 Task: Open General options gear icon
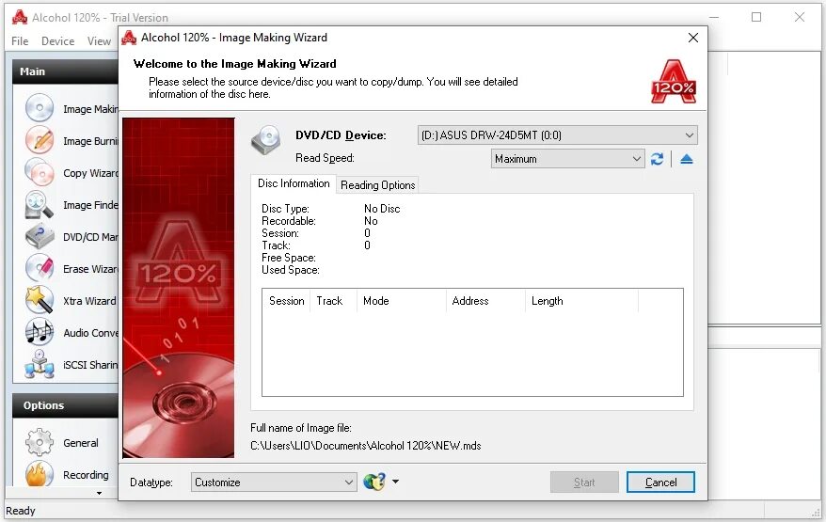point(40,442)
